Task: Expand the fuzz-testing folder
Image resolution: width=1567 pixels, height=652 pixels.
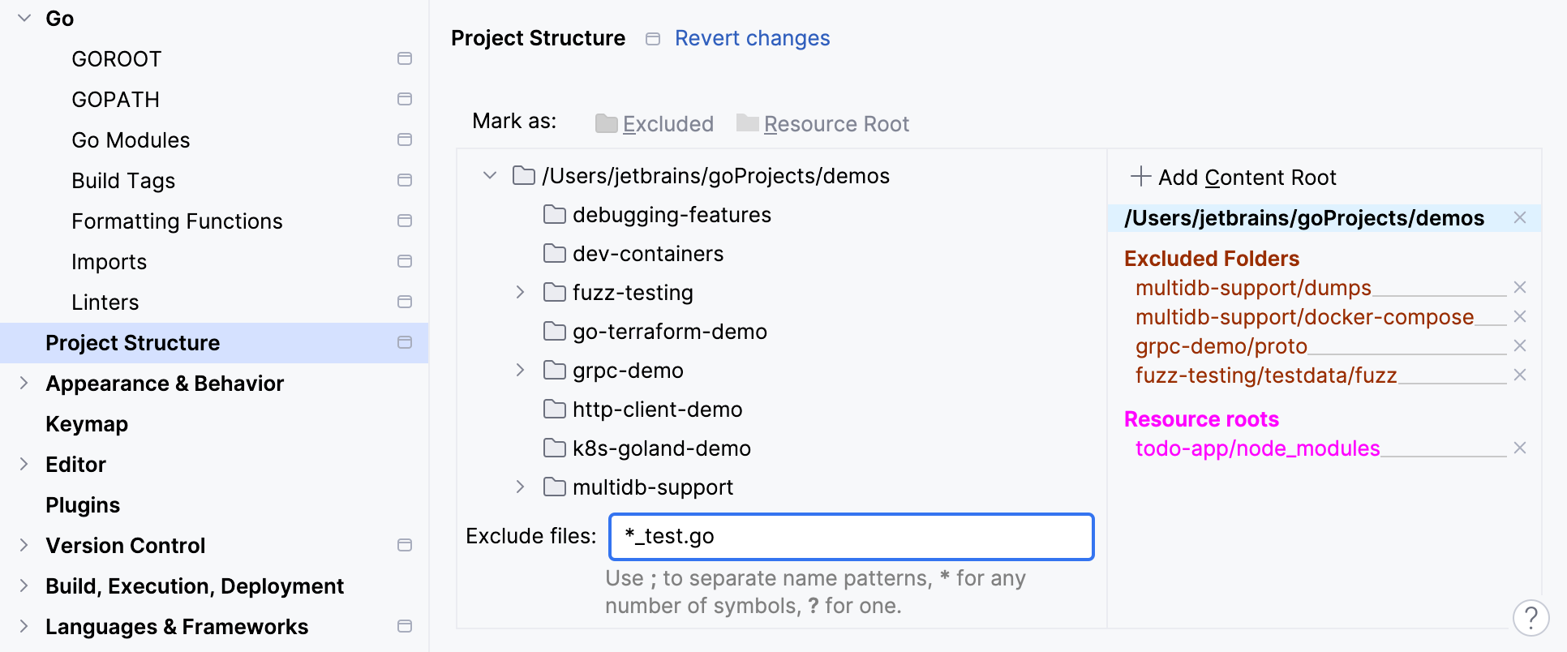Action: [x=521, y=293]
